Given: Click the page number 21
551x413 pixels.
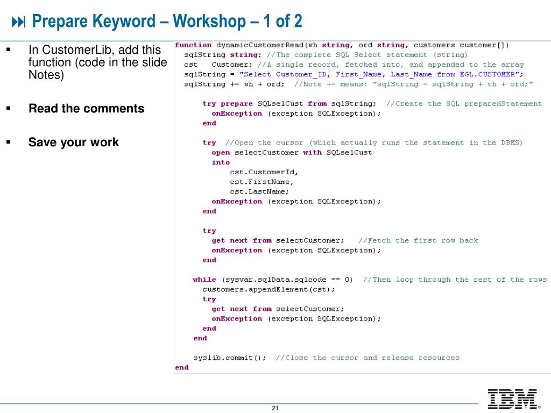Looking at the screenshot, I should (x=275, y=408).
